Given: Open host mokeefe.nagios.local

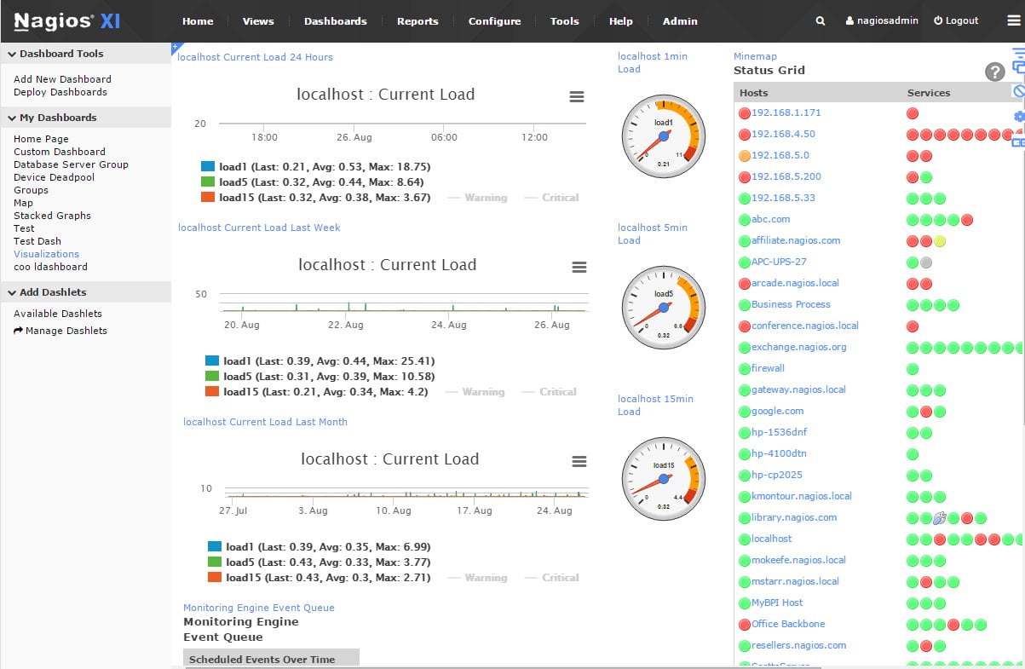Looking at the screenshot, I should (798, 561).
